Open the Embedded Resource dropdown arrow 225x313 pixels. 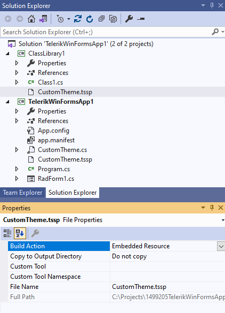(221, 246)
